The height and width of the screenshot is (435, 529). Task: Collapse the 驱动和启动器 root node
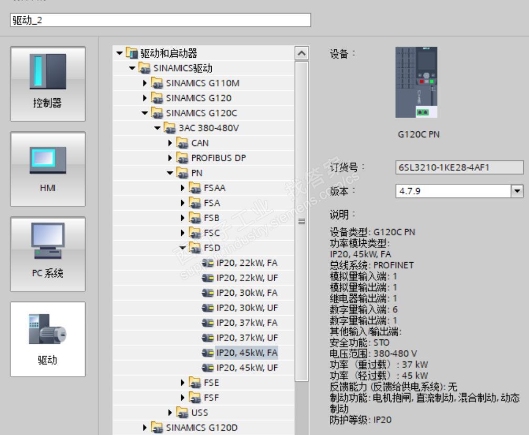point(119,53)
